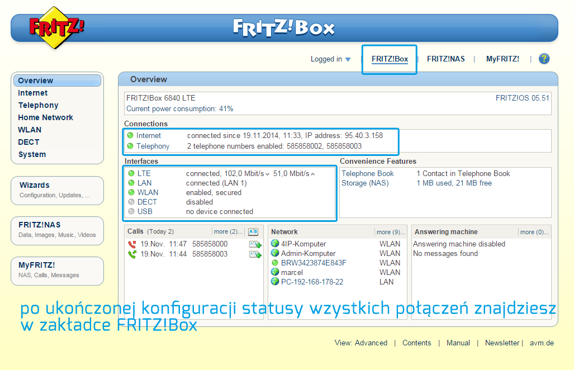The height and width of the screenshot is (370, 574).
Task: Open the help question mark icon
Action: (x=544, y=59)
